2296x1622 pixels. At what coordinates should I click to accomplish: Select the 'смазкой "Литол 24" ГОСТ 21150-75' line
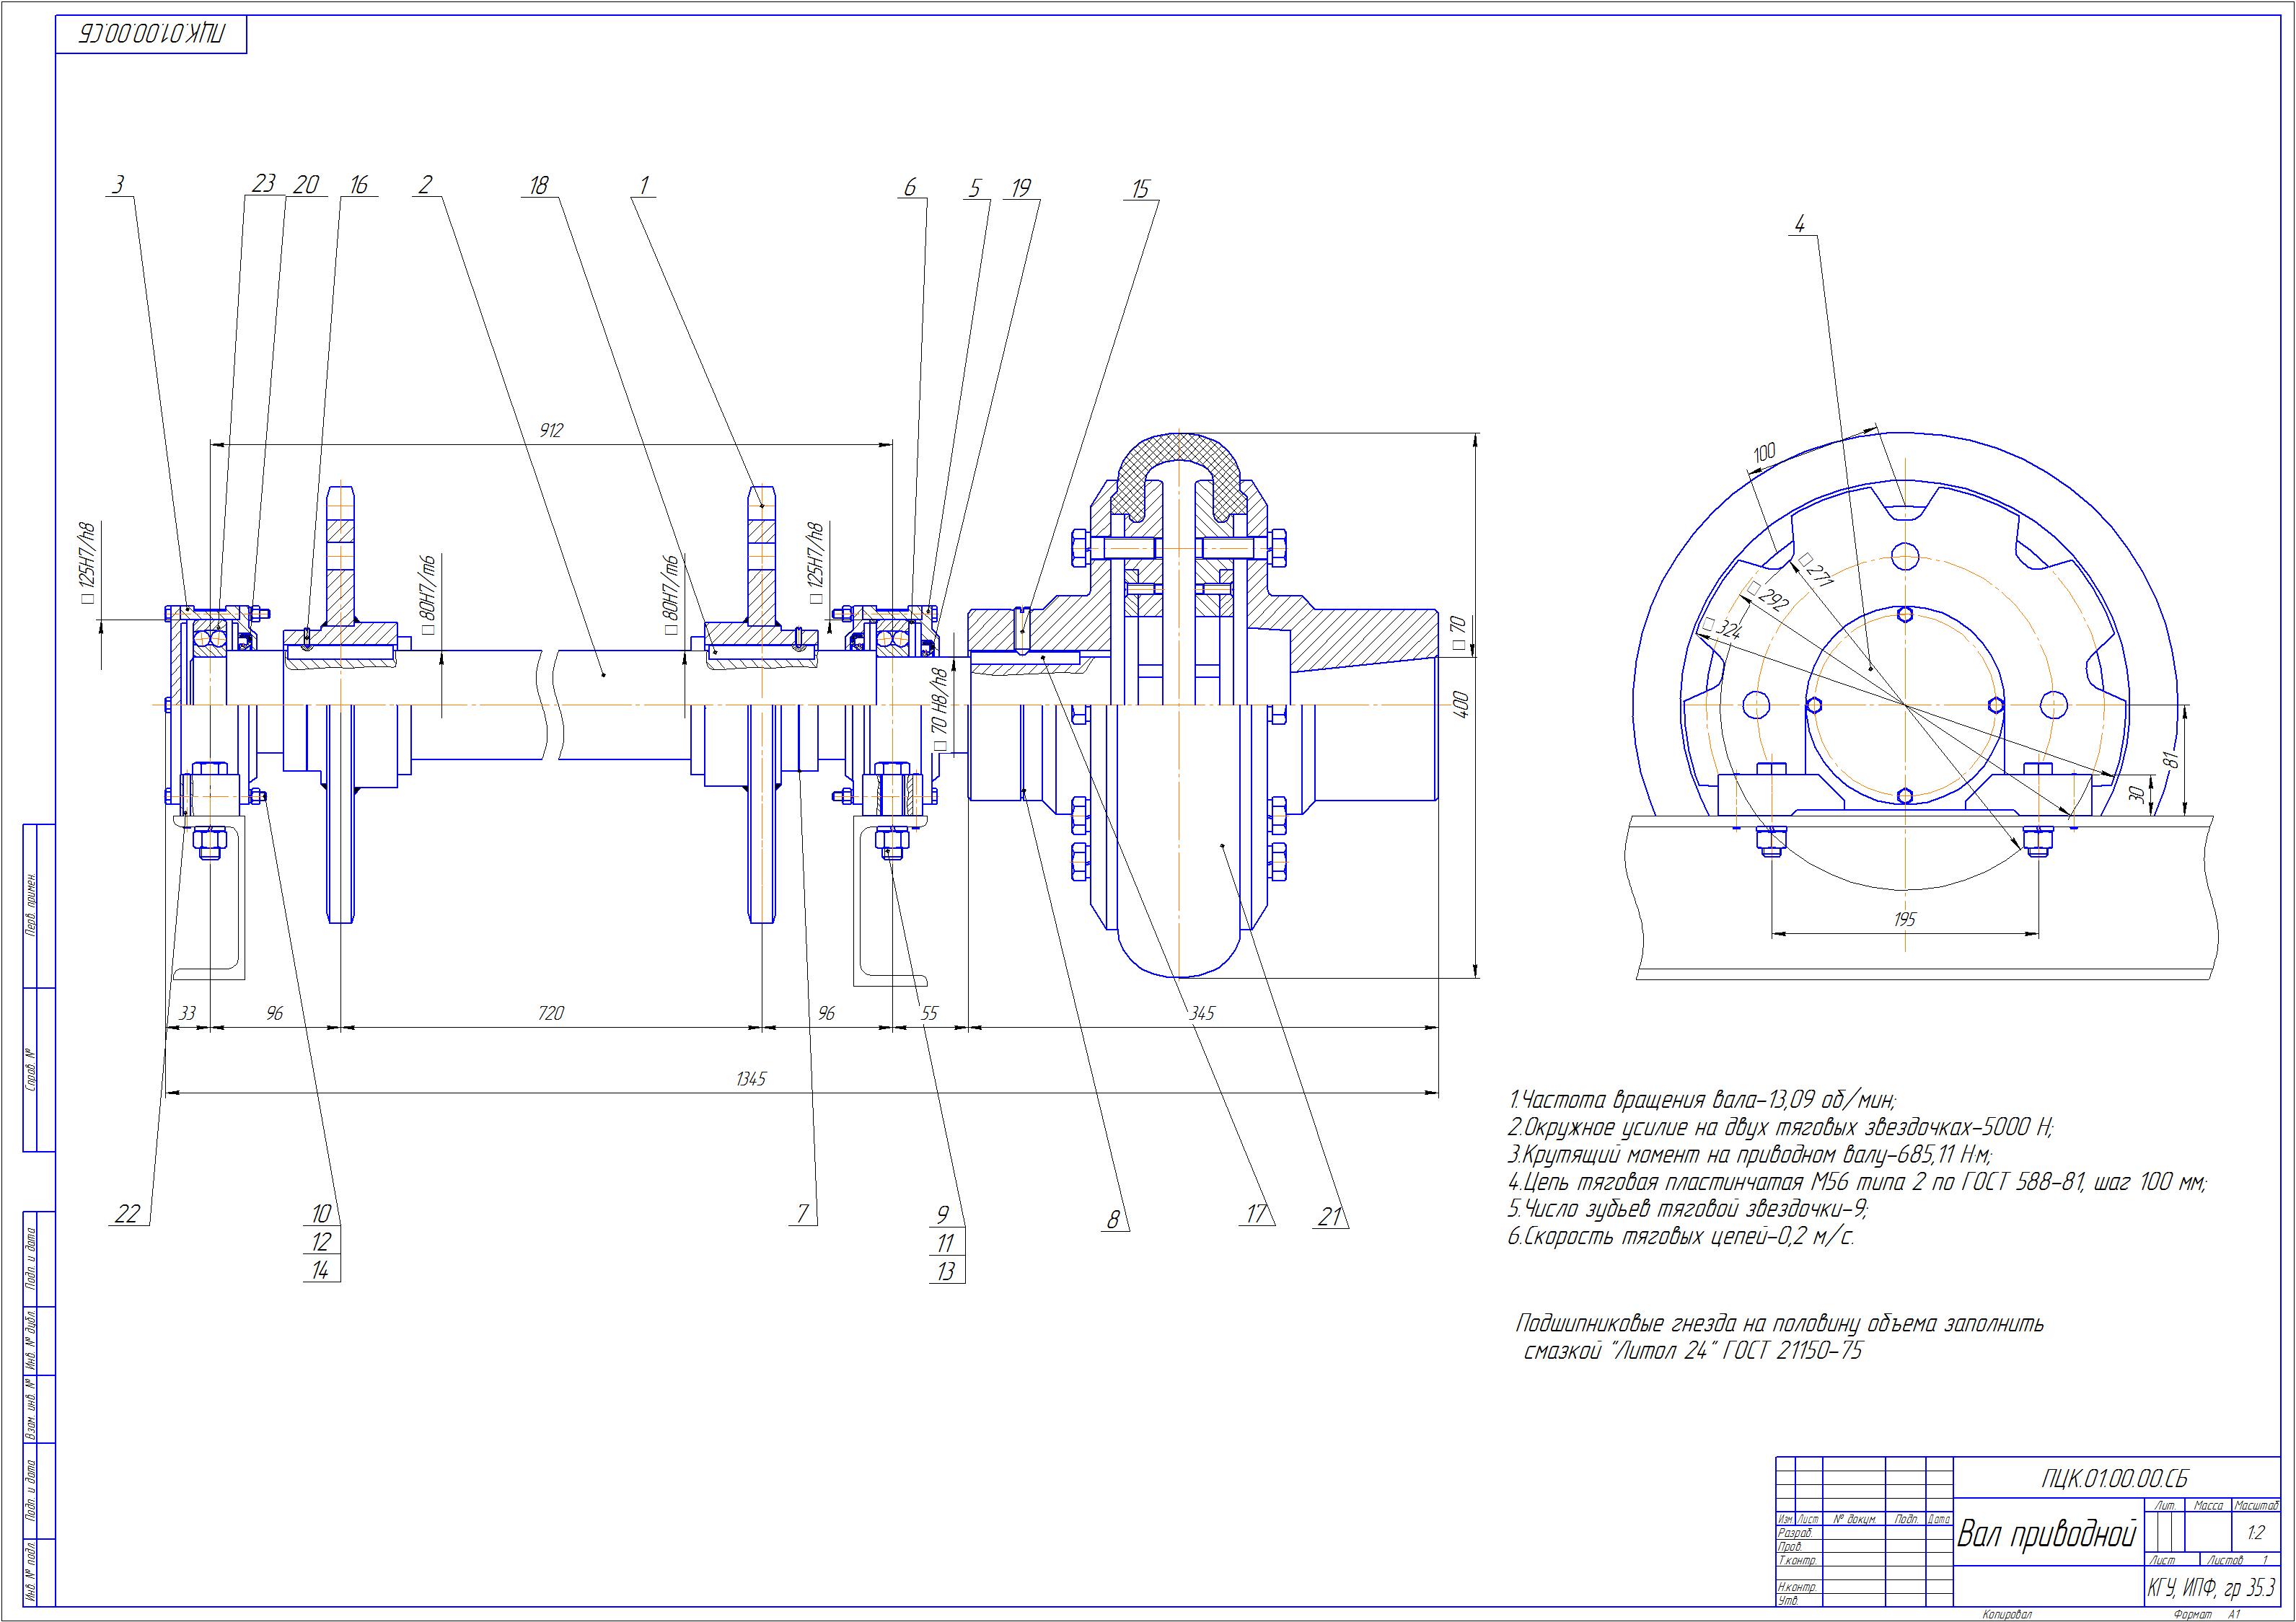1692,1352
